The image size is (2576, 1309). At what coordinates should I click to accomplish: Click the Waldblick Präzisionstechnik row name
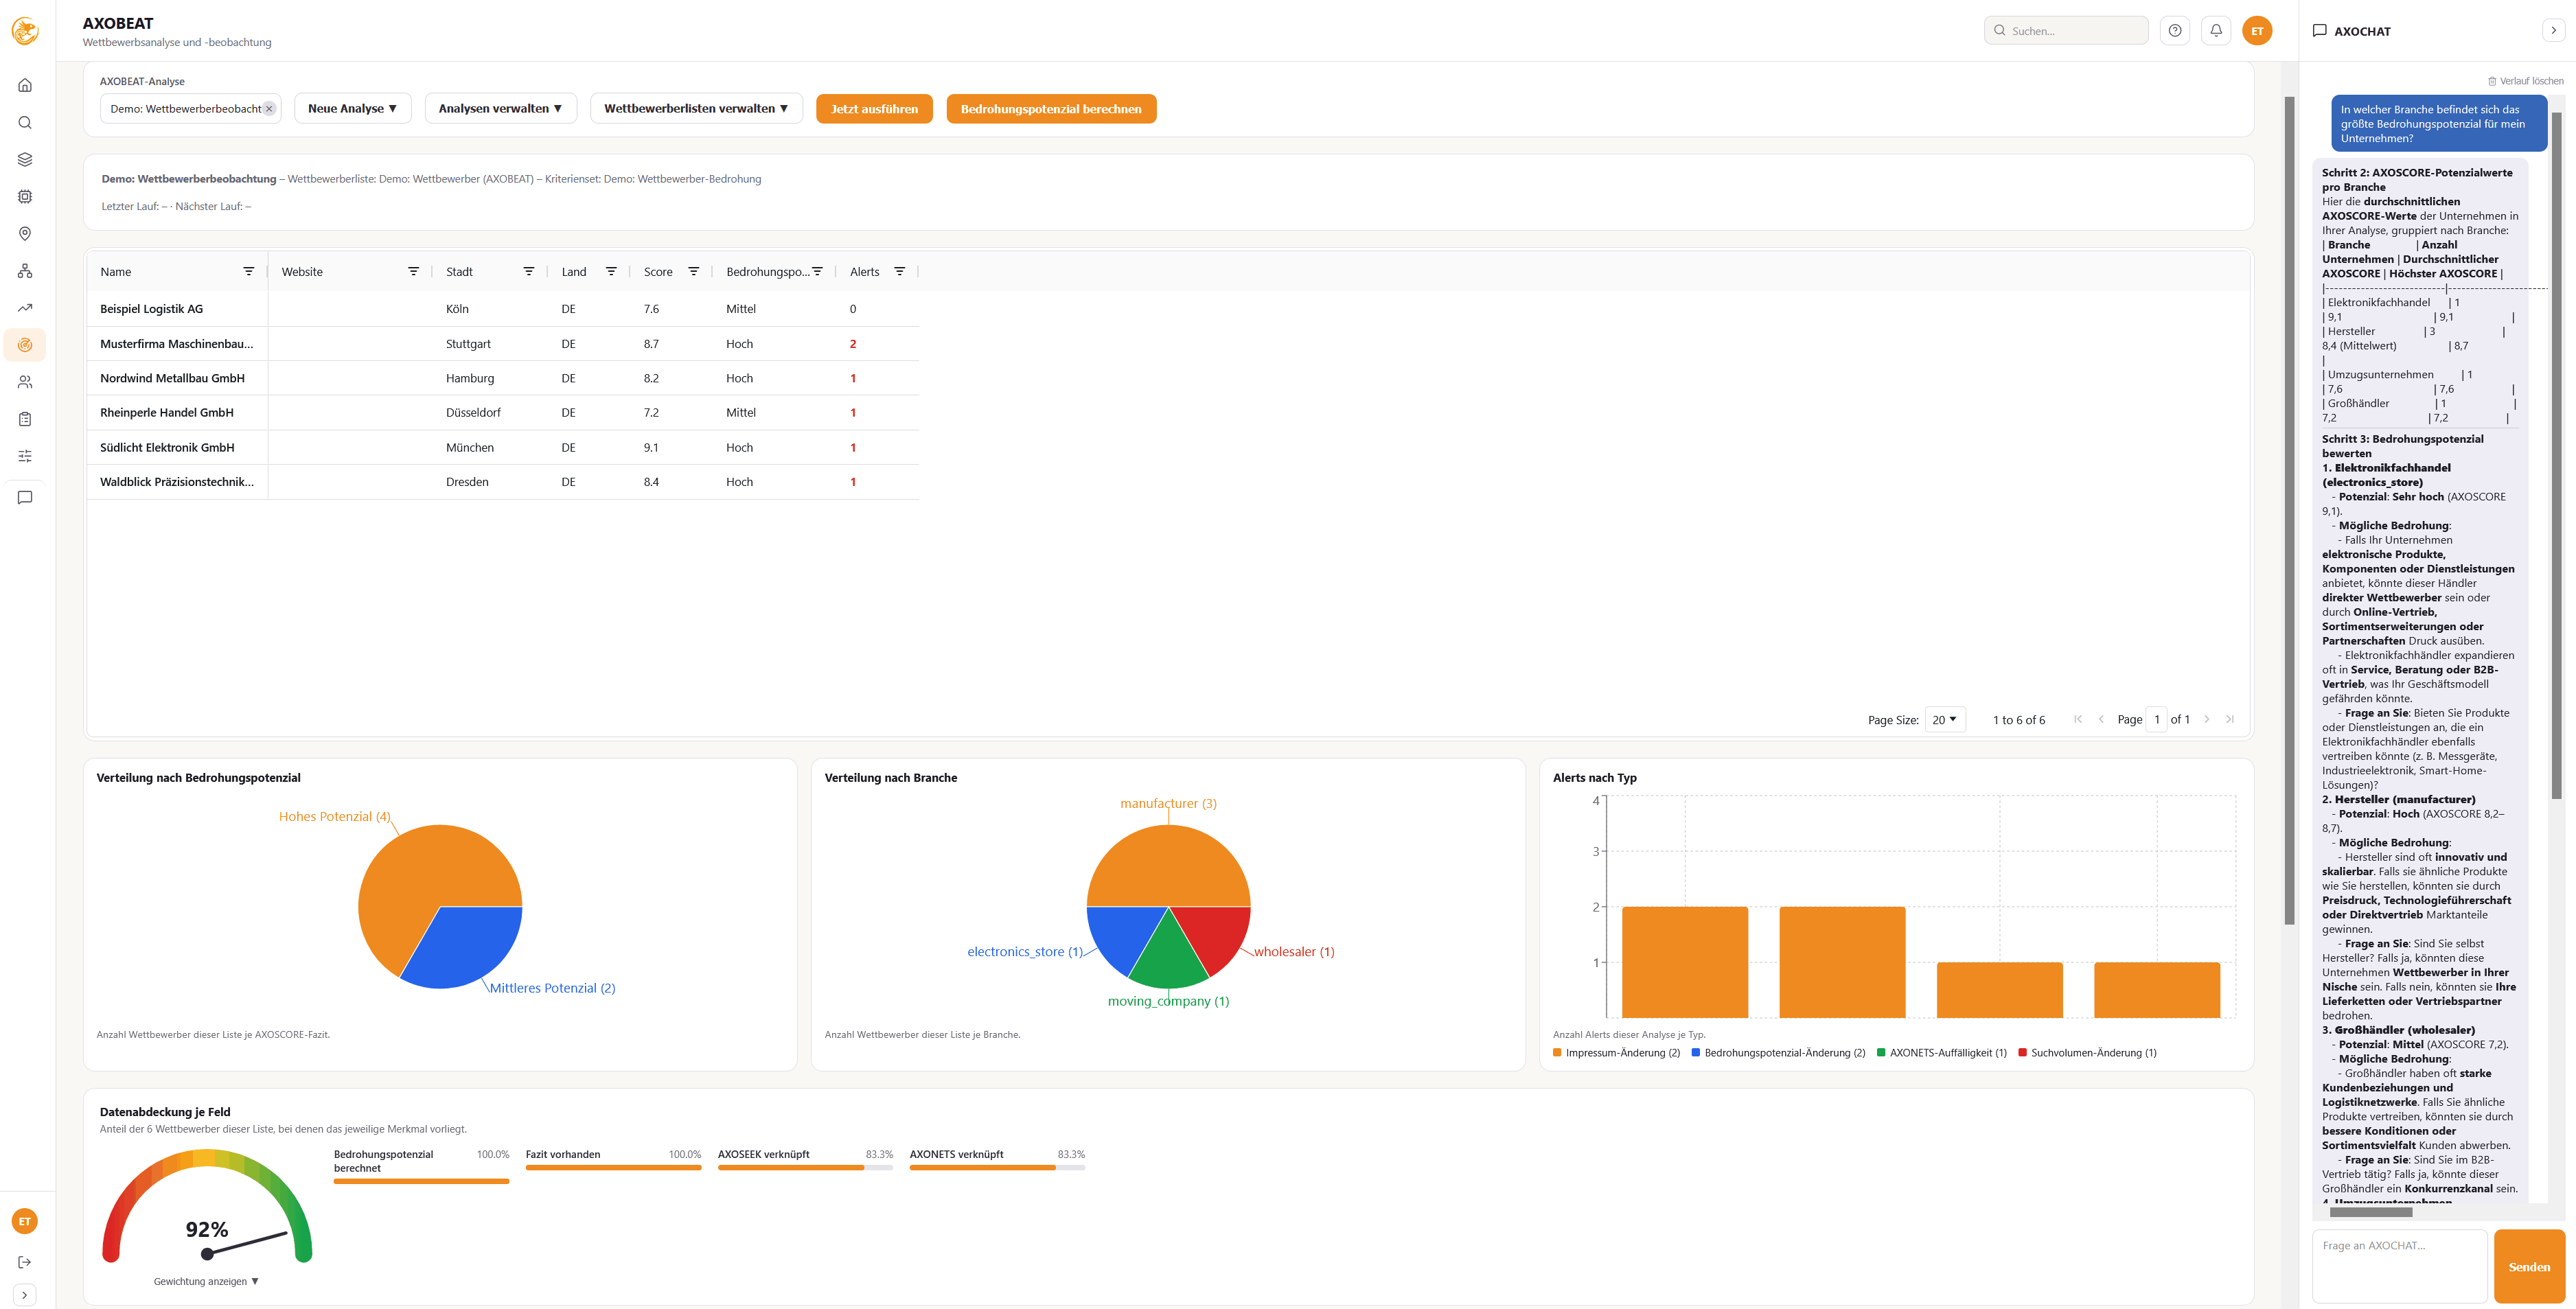point(177,482)
